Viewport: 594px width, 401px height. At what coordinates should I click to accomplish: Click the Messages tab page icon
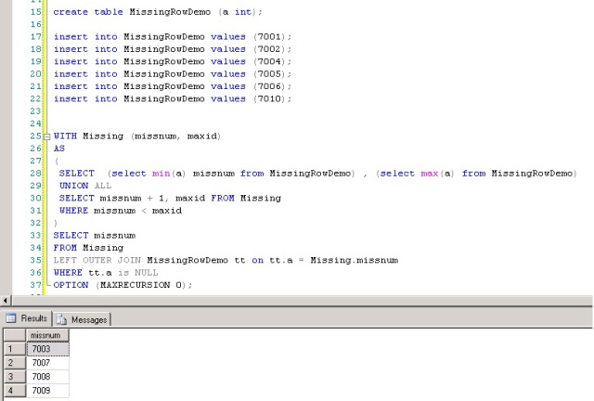point(61,319)
